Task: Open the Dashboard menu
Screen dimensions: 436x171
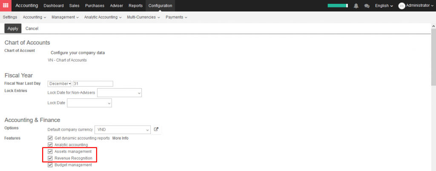Action: coord(54,6)
